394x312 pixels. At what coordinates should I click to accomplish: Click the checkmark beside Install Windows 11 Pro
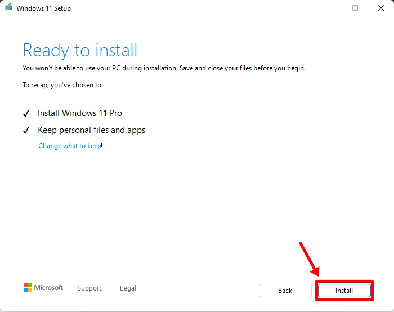click(x=26, y=113)
